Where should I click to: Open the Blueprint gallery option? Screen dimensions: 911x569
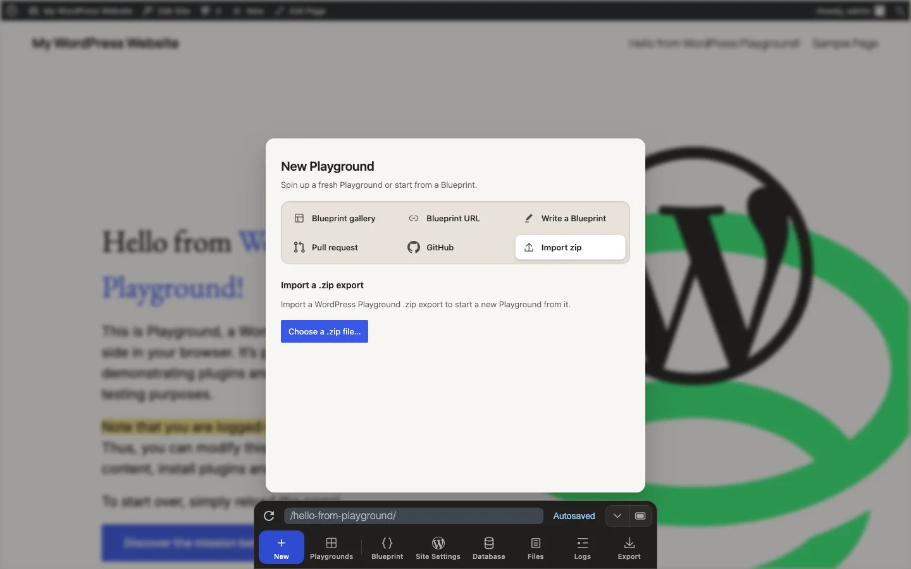pyautogui.click(x=340, y=218)
